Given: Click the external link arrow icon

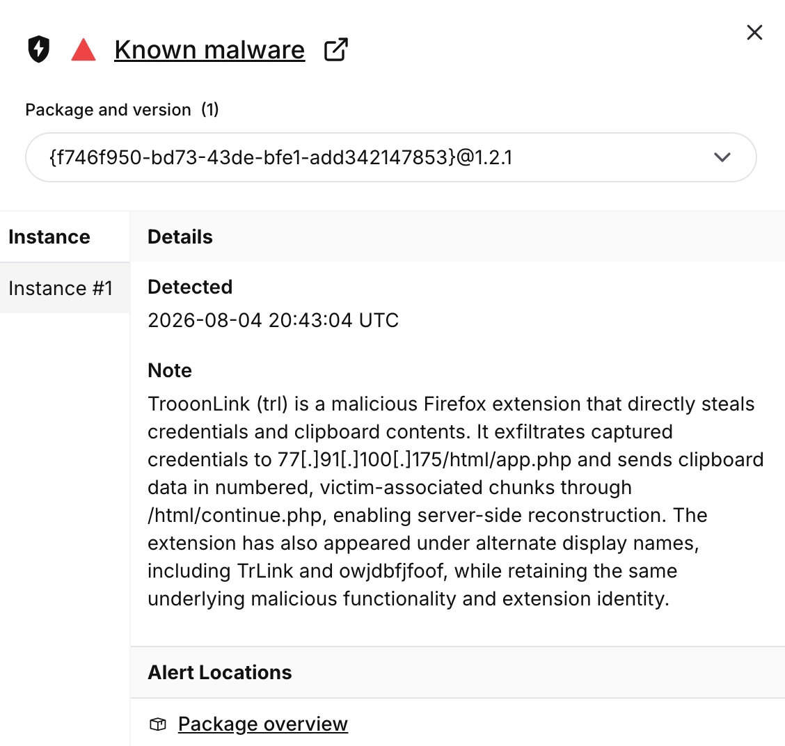Looking at the screenshot, I should [x=335, y=49].
